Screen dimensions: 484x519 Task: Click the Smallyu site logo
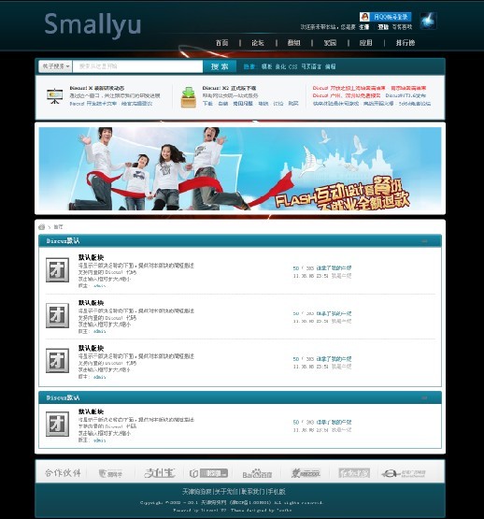coord(93,23)
